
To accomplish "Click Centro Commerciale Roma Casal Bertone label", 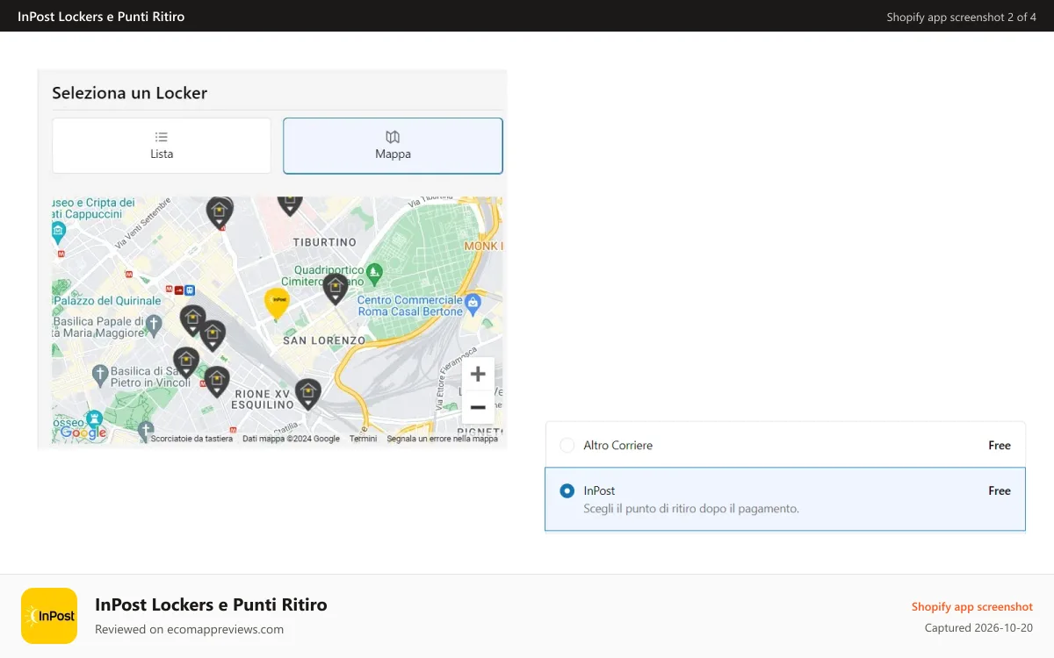I will (x=410, y=306).
